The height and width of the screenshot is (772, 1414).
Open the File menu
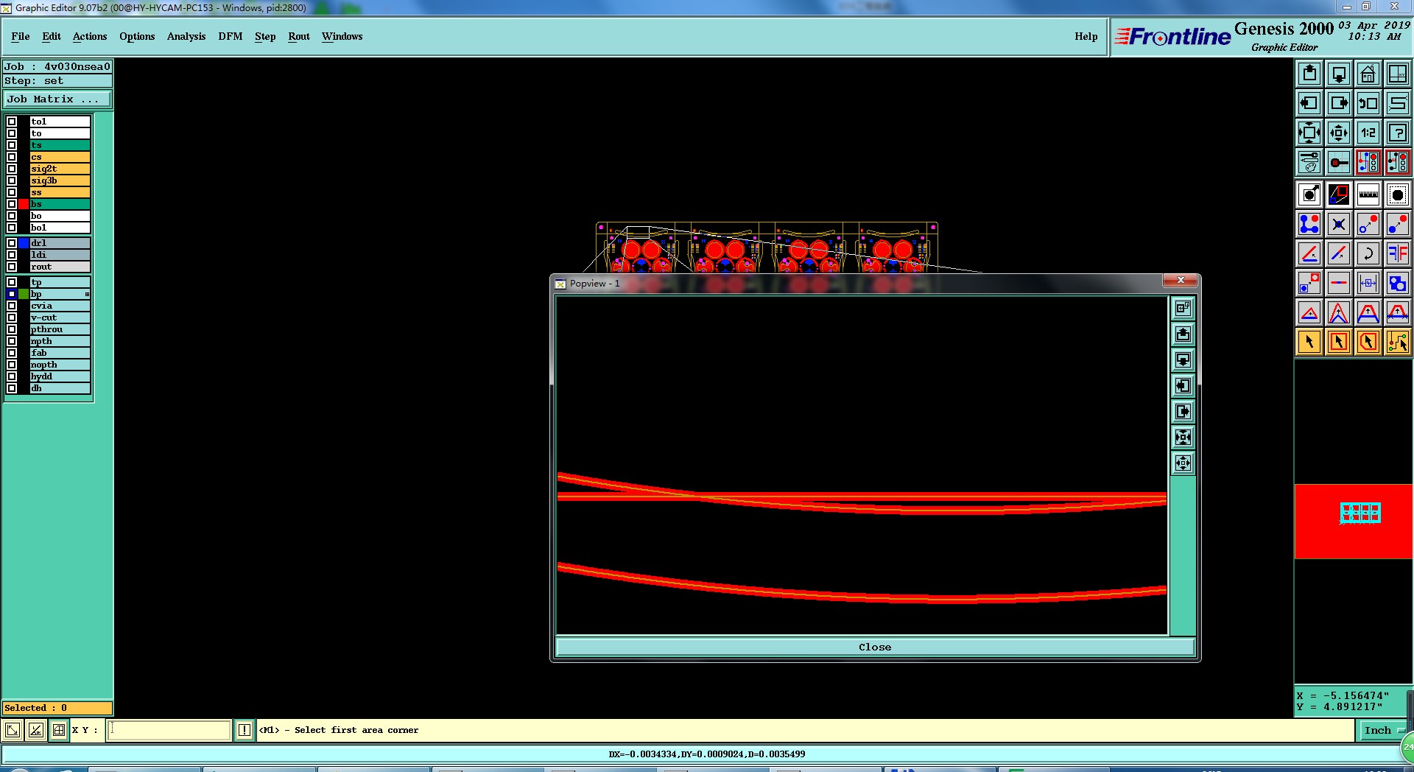point(21,36)
